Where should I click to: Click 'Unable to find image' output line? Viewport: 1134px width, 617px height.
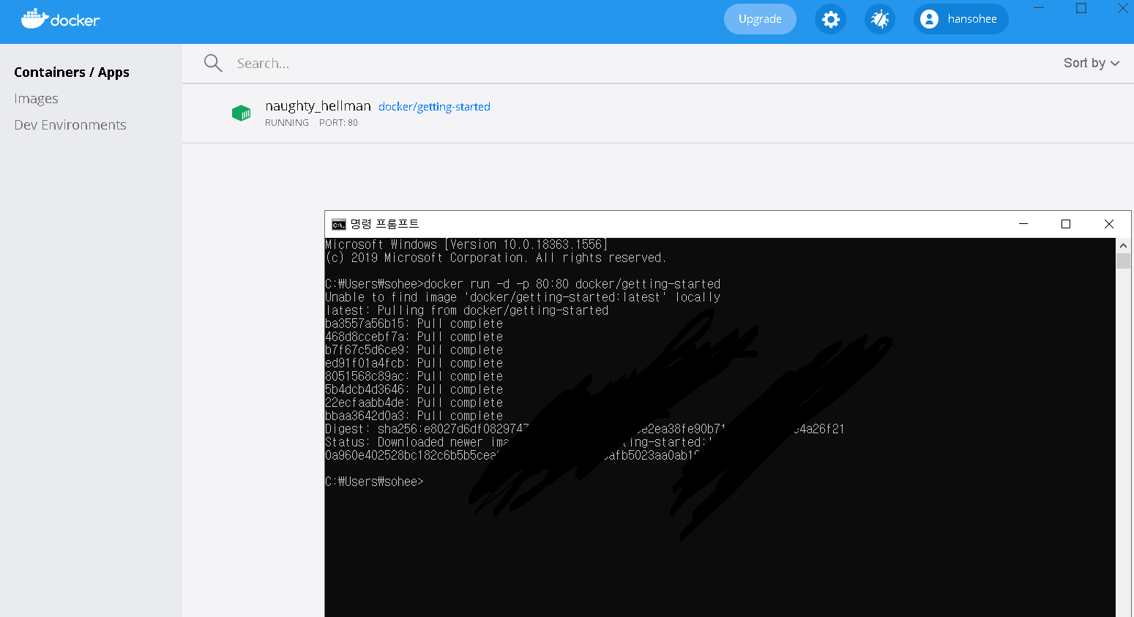tap(523, 297)
